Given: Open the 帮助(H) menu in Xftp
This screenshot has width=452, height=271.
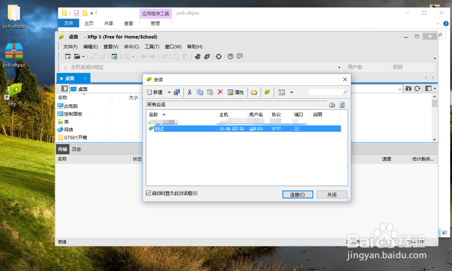Looking at the screenshot, I should tap(194, 46).
